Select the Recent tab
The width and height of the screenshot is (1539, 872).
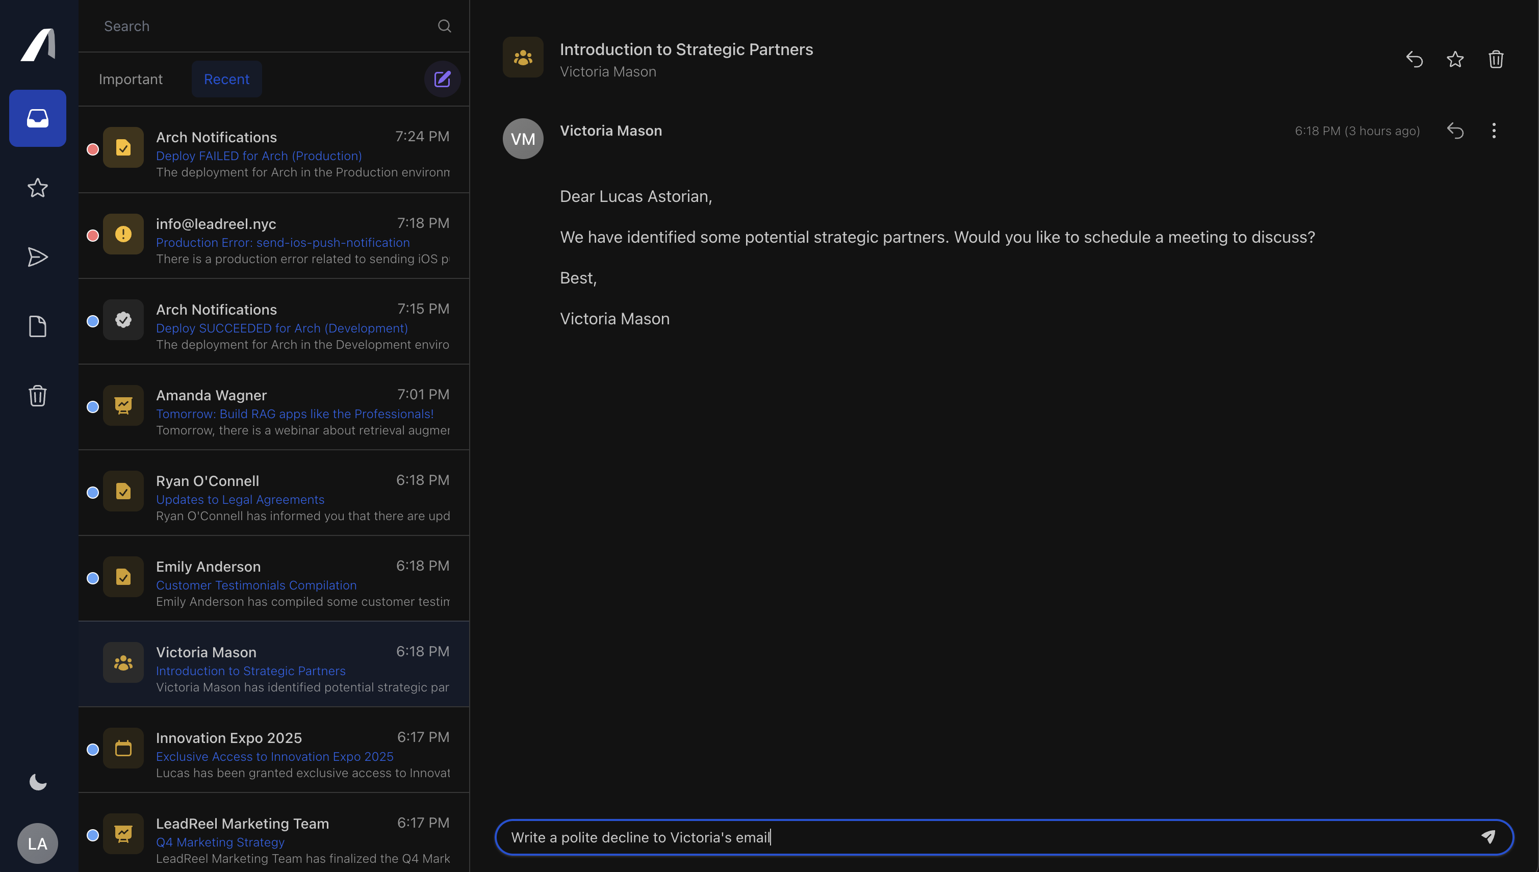tap(226, 79)
